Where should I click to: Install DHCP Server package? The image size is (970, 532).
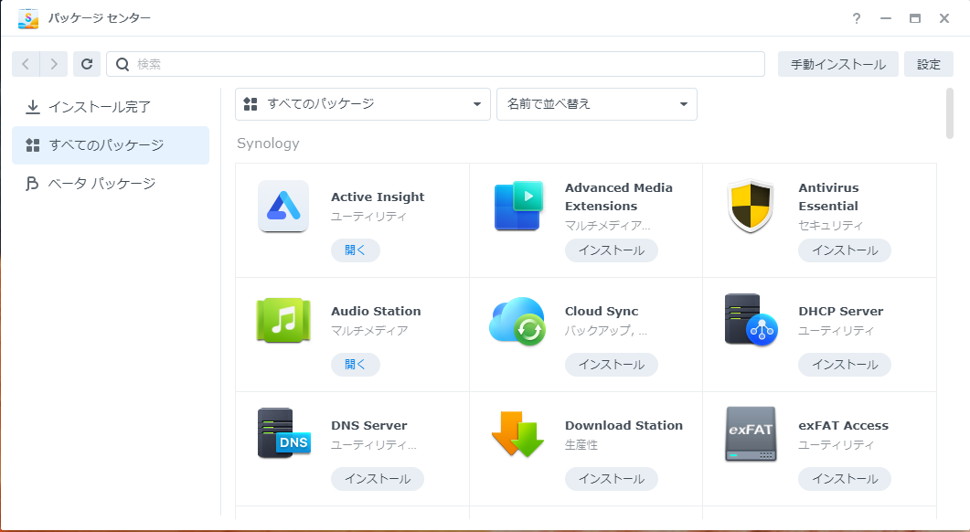845,365
